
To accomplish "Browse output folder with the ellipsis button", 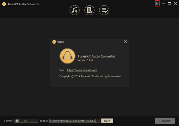I will coord(98,121).
